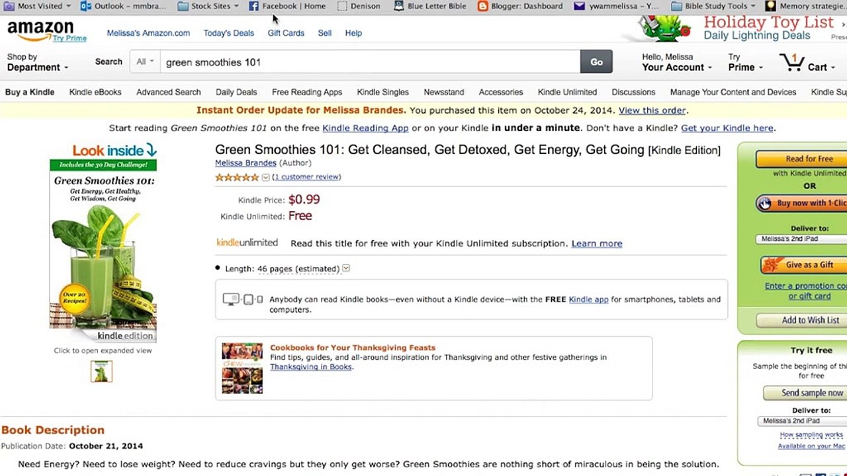Open the Kindle app link
Viewport: 847px width, 476px height.
[x=588, y=299]
